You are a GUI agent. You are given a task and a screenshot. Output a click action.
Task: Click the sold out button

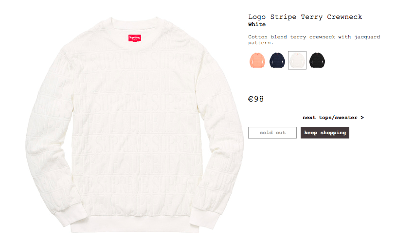(x=272, y=133)
